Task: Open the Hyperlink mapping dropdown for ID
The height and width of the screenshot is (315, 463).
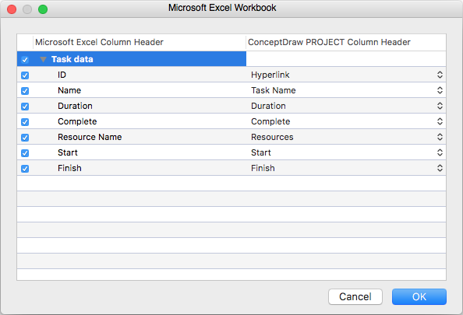Action: tap(440, 75)
